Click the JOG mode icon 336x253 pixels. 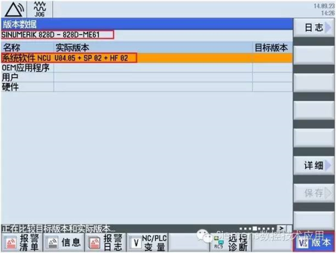tap(39, 9)
